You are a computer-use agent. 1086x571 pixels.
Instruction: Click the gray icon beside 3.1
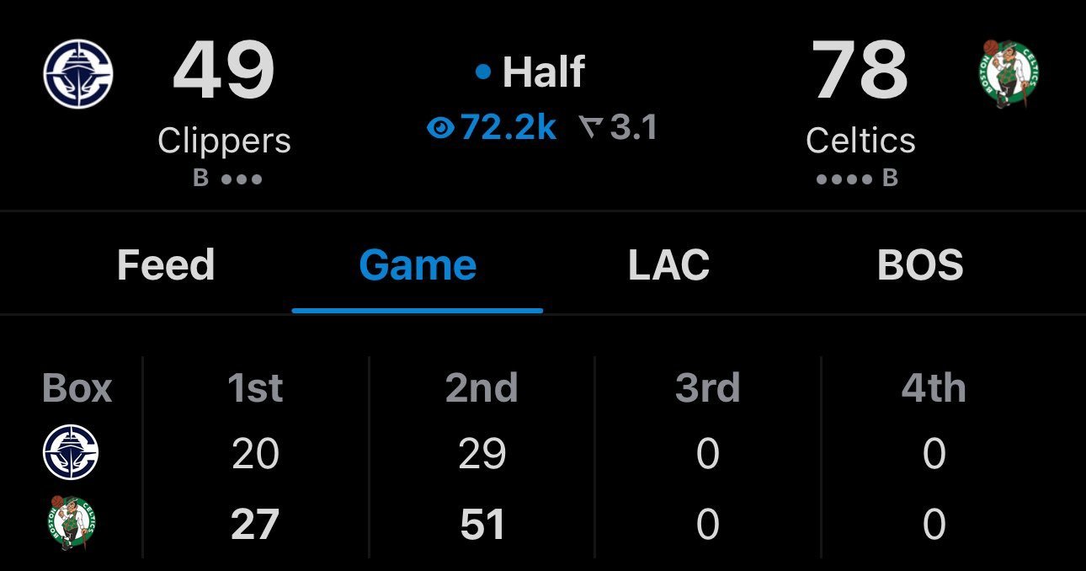pos(591,128)
